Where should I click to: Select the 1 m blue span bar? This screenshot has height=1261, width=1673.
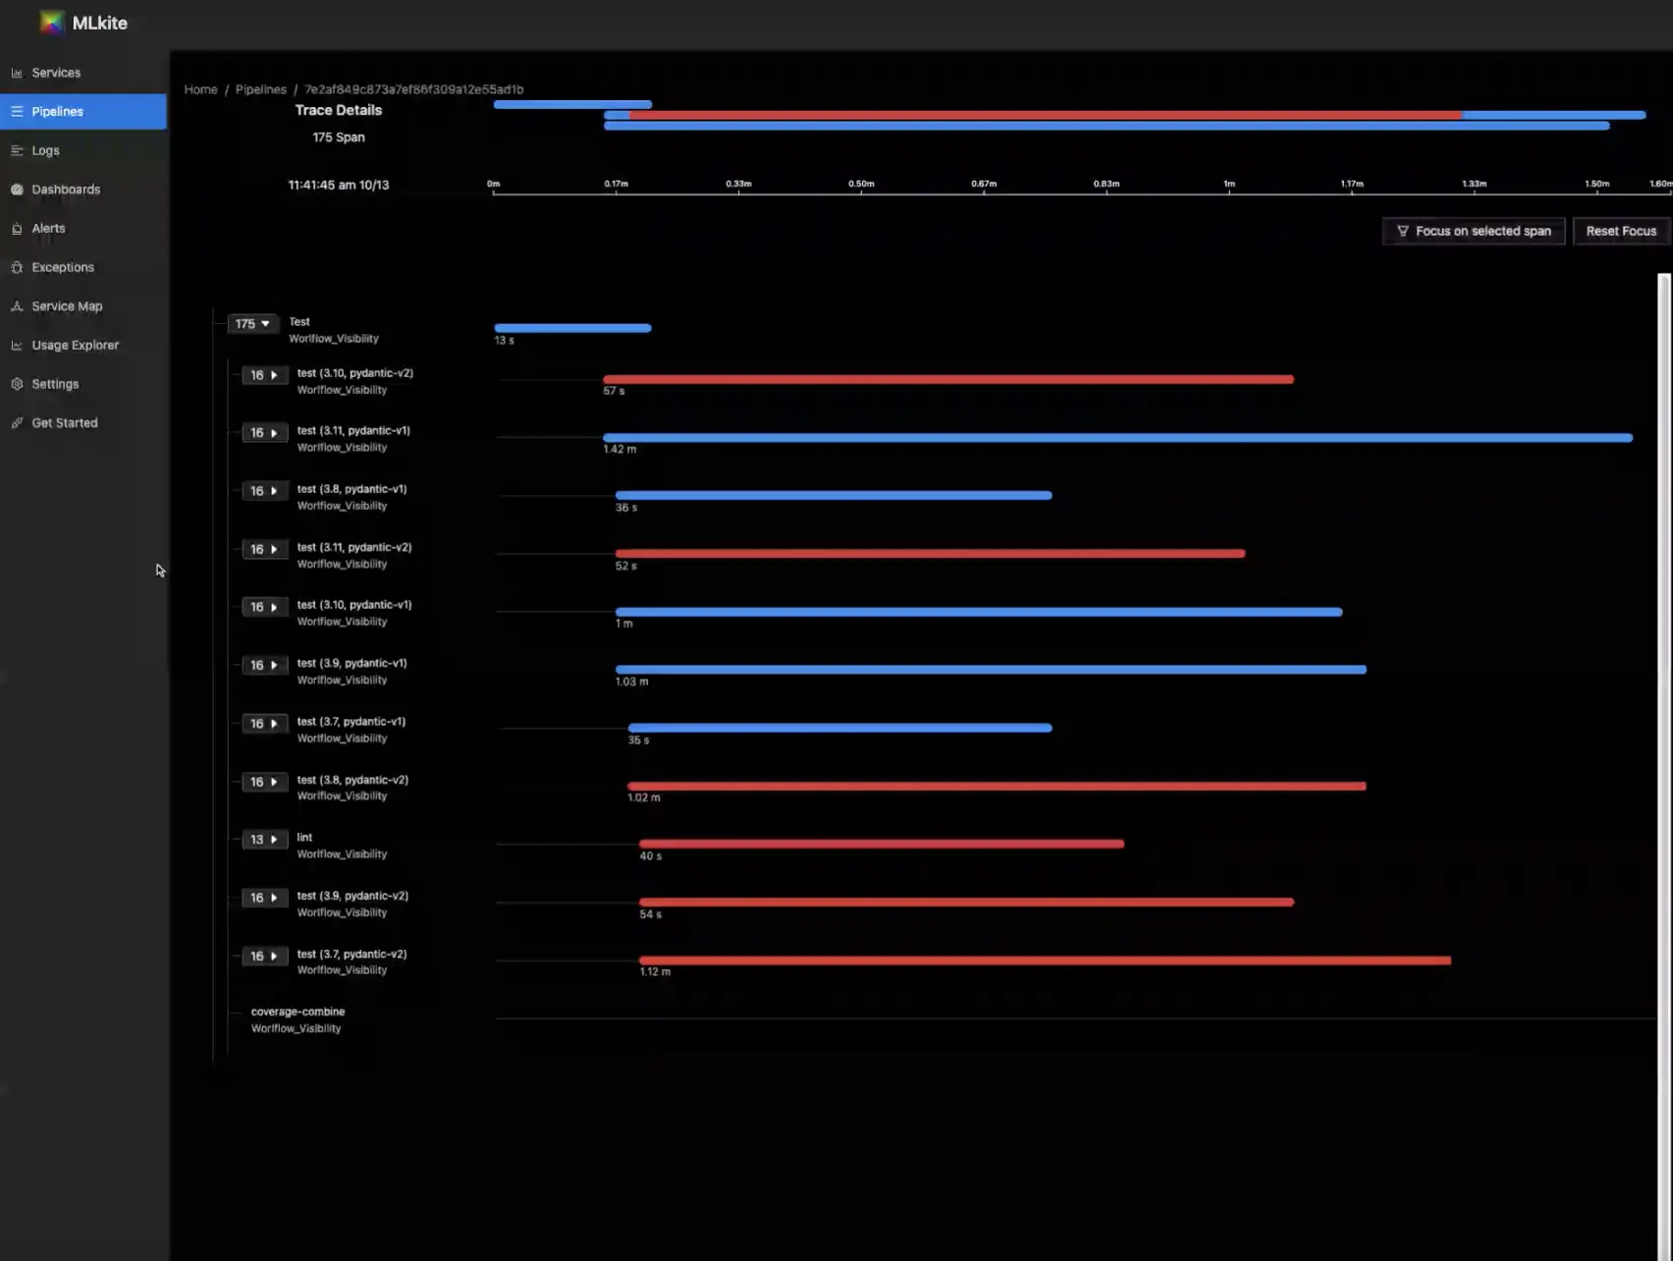(x=979, y=612)
